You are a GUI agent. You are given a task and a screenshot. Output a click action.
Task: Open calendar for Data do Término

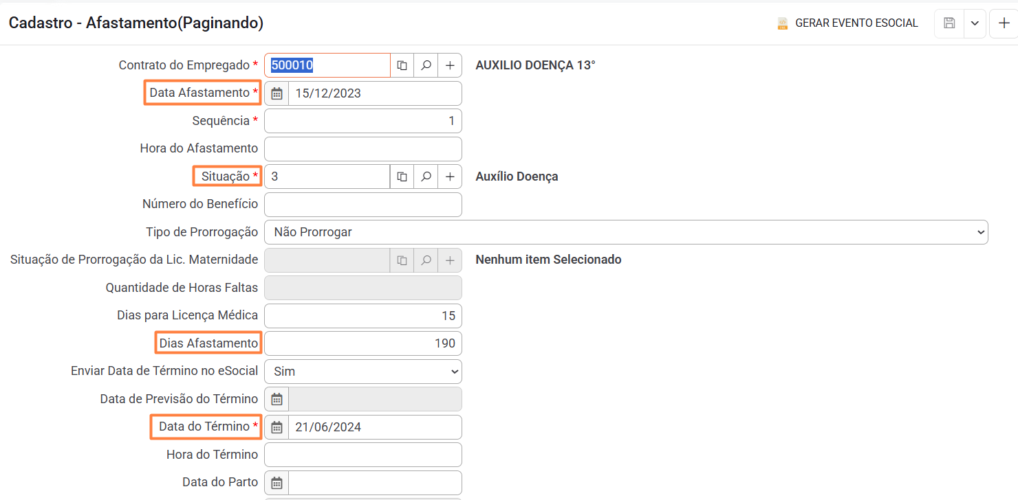click(277, 427)
